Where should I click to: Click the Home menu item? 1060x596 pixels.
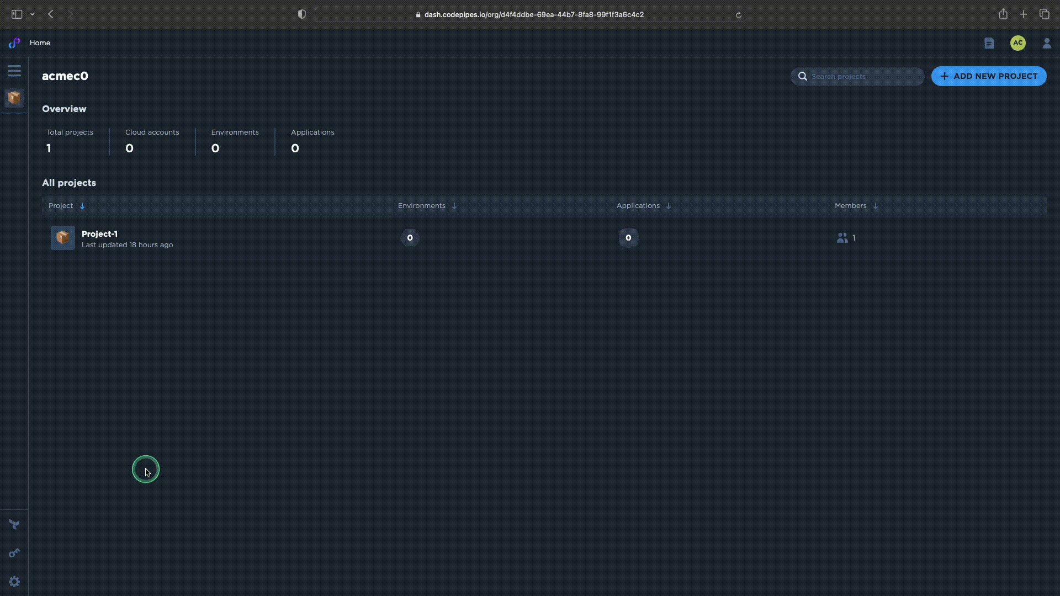pos(39,42)
